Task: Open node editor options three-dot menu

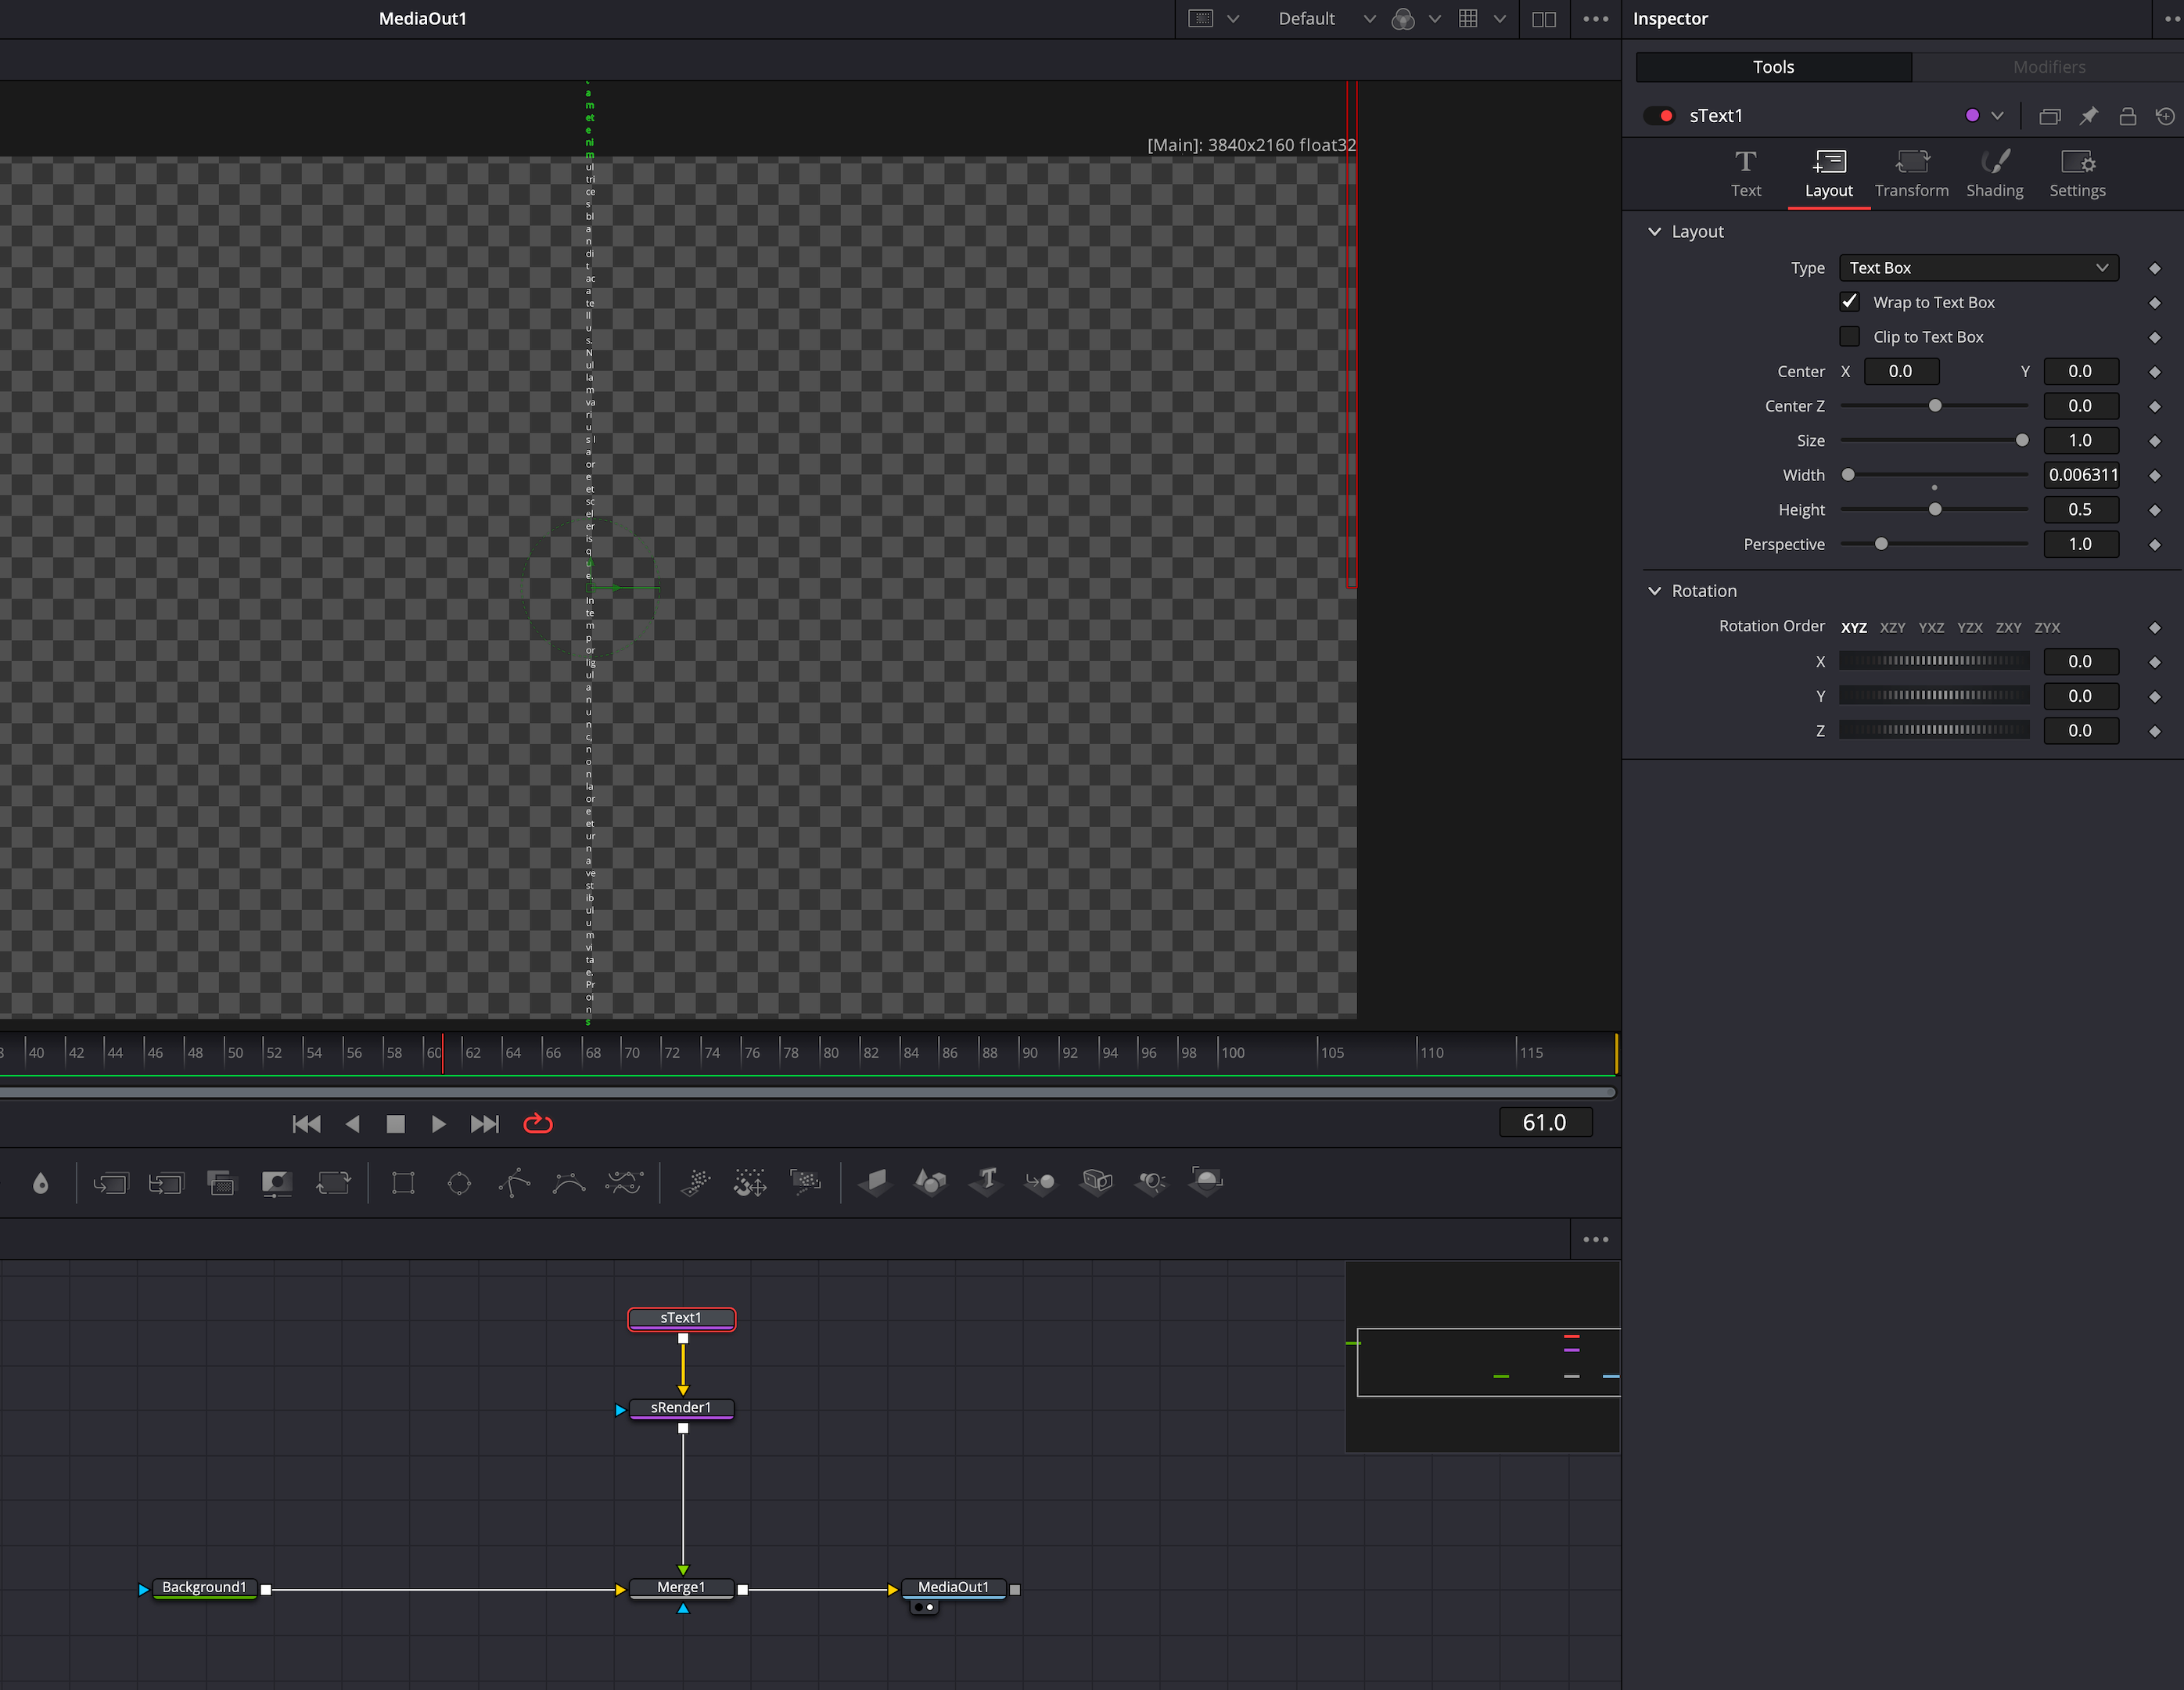Action: (1596, 1240)
